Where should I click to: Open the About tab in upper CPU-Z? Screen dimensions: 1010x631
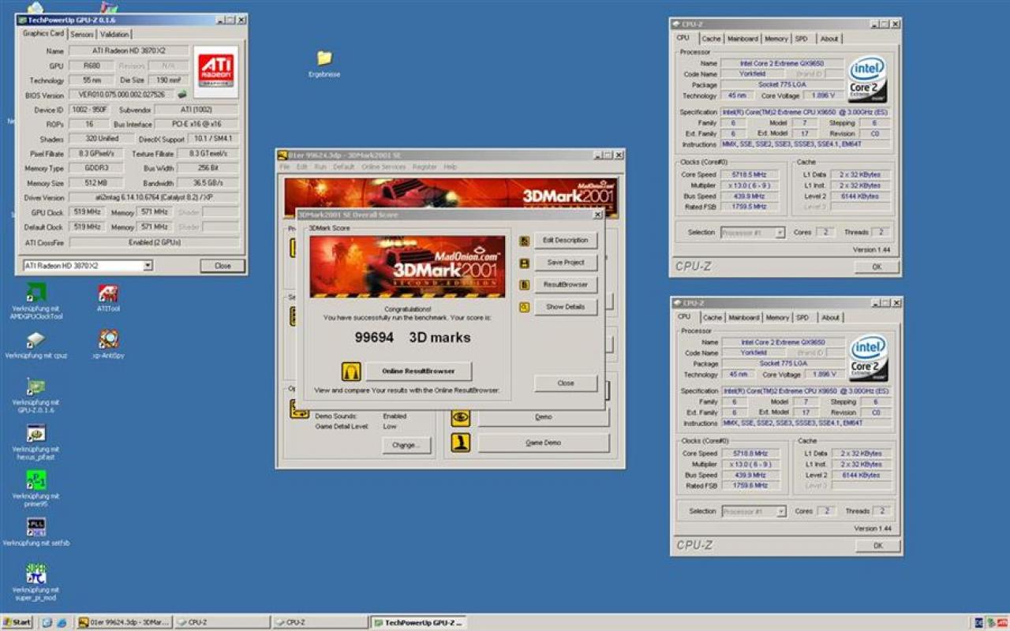coord(829,39)
